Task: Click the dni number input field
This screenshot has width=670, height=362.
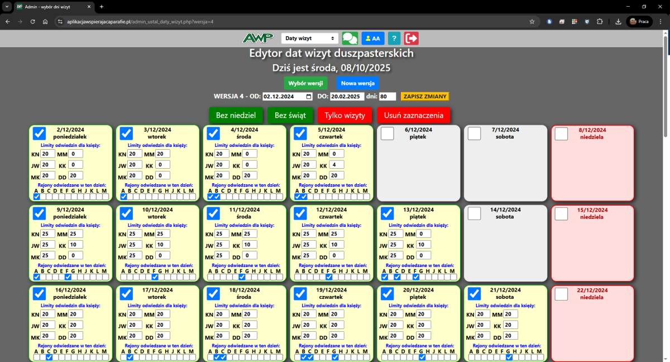Action: (x=387, y=97)
